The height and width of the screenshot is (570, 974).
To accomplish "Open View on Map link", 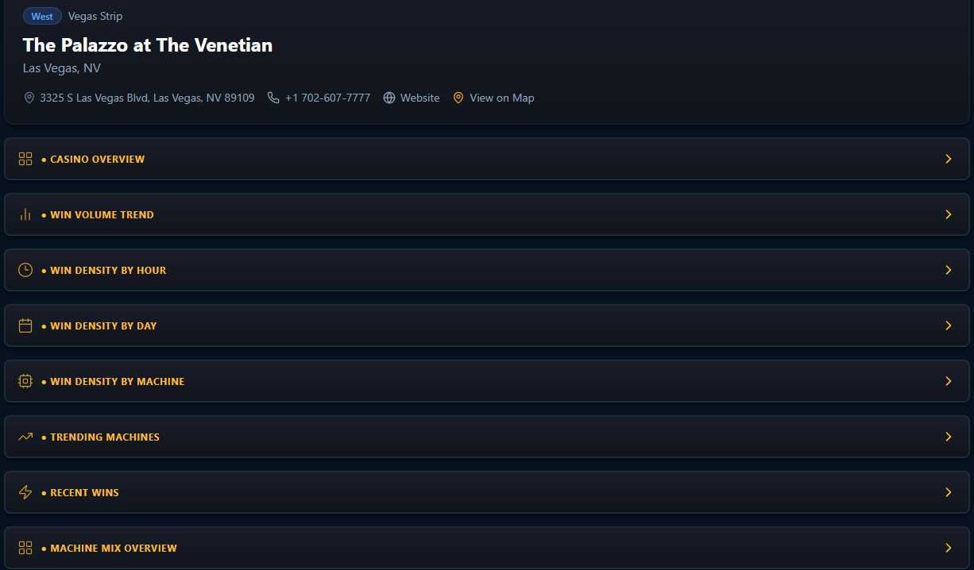I will [x=501, y=98].
